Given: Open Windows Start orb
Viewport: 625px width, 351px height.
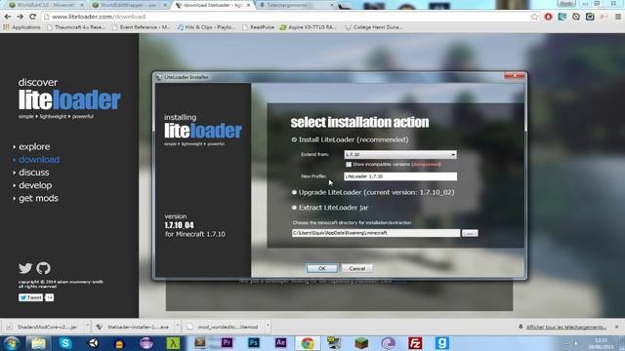Looking at the screenshot, I should [11, 343].
